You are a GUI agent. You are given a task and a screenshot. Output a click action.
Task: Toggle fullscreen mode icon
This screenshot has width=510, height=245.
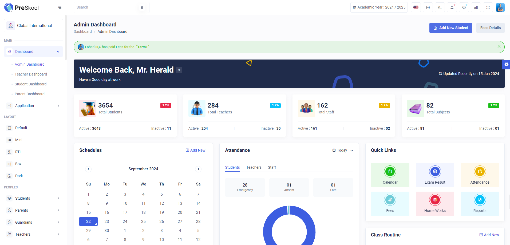click(x=488, y=7)
